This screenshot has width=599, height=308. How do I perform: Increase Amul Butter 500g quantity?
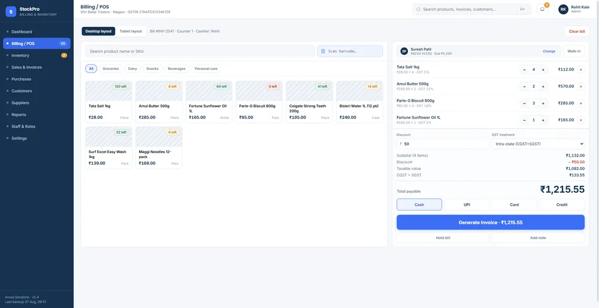click(x=543, y=86)
